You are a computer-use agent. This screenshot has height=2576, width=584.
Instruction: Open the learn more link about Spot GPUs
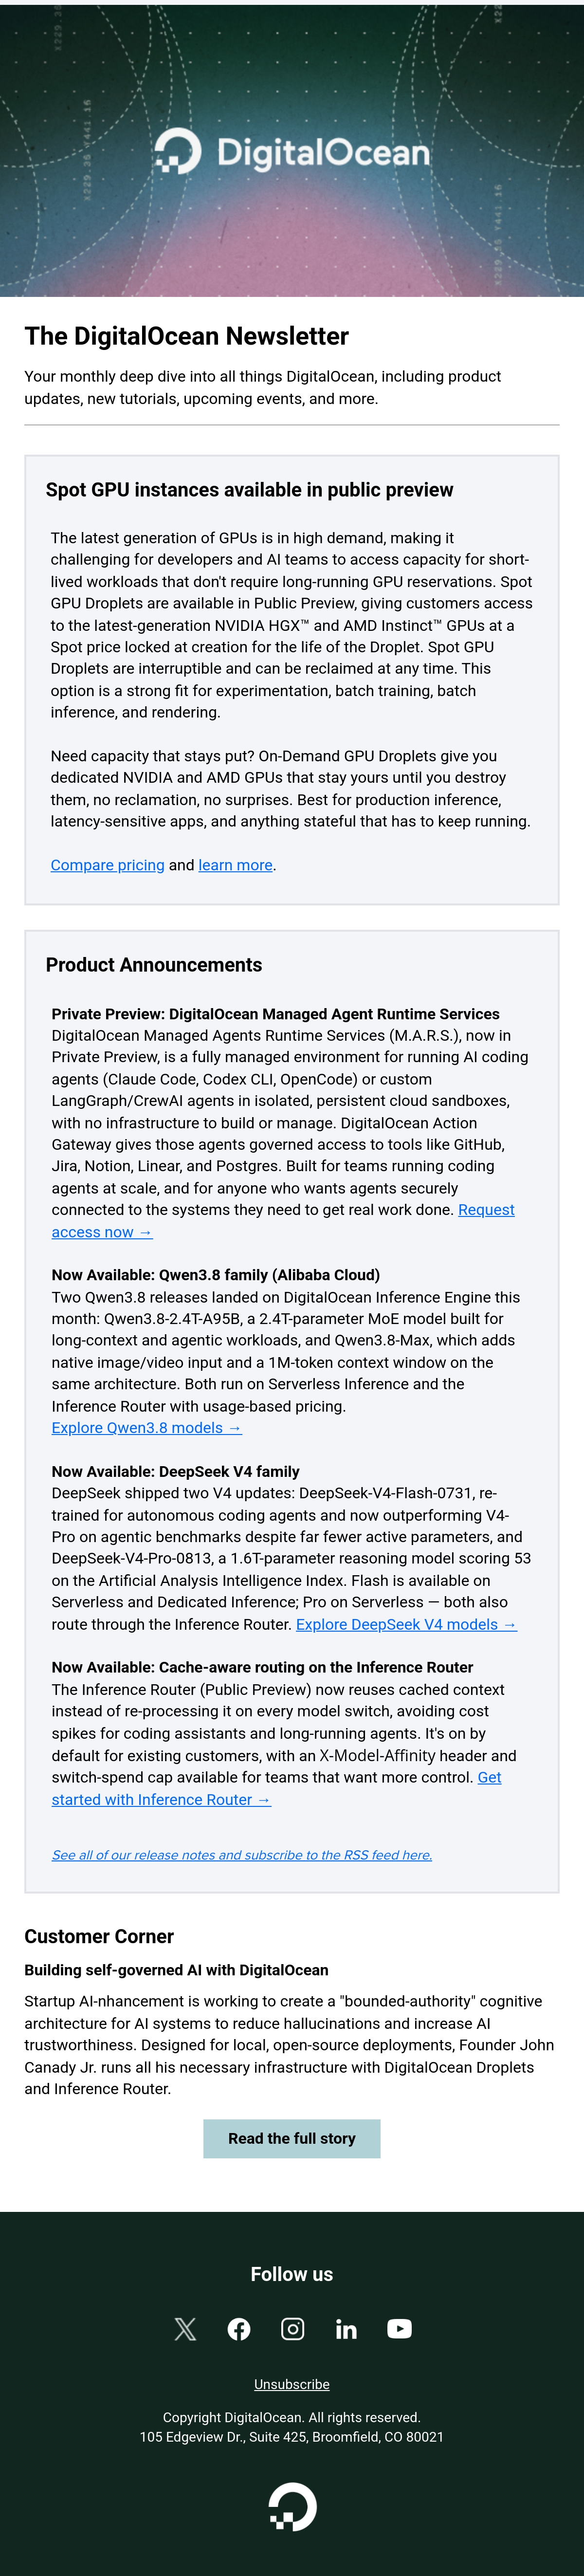pos(235,865)
